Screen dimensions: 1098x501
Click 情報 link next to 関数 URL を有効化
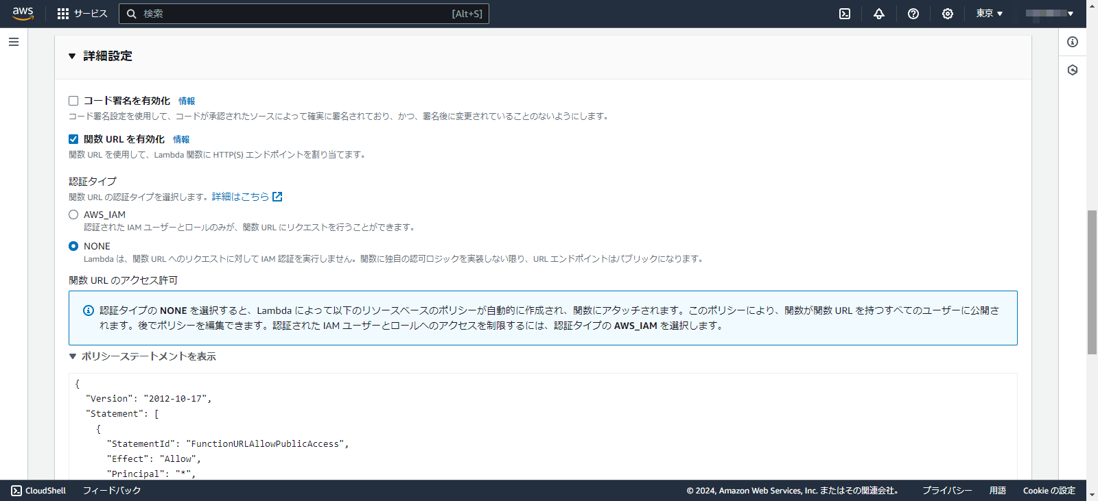coord(181,139)
